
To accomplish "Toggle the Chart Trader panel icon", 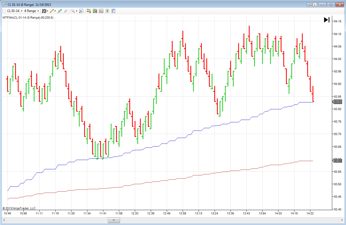I will coord(89,11).
